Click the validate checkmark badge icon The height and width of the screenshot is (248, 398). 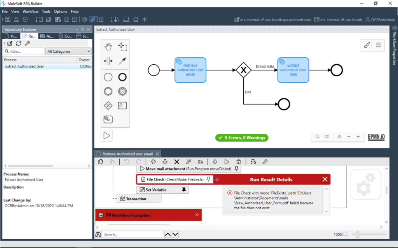[25, 19]
